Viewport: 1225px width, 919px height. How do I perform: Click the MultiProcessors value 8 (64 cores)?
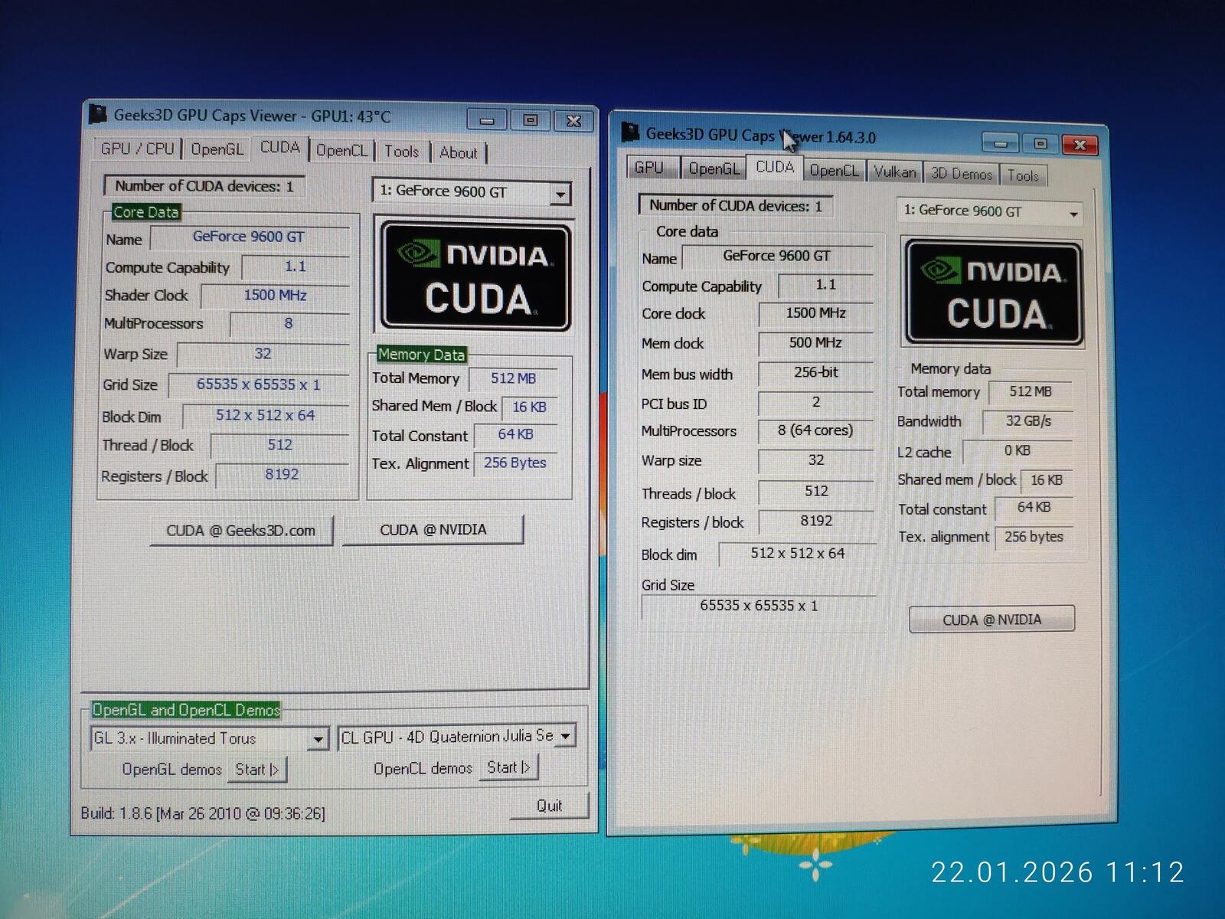816,430
